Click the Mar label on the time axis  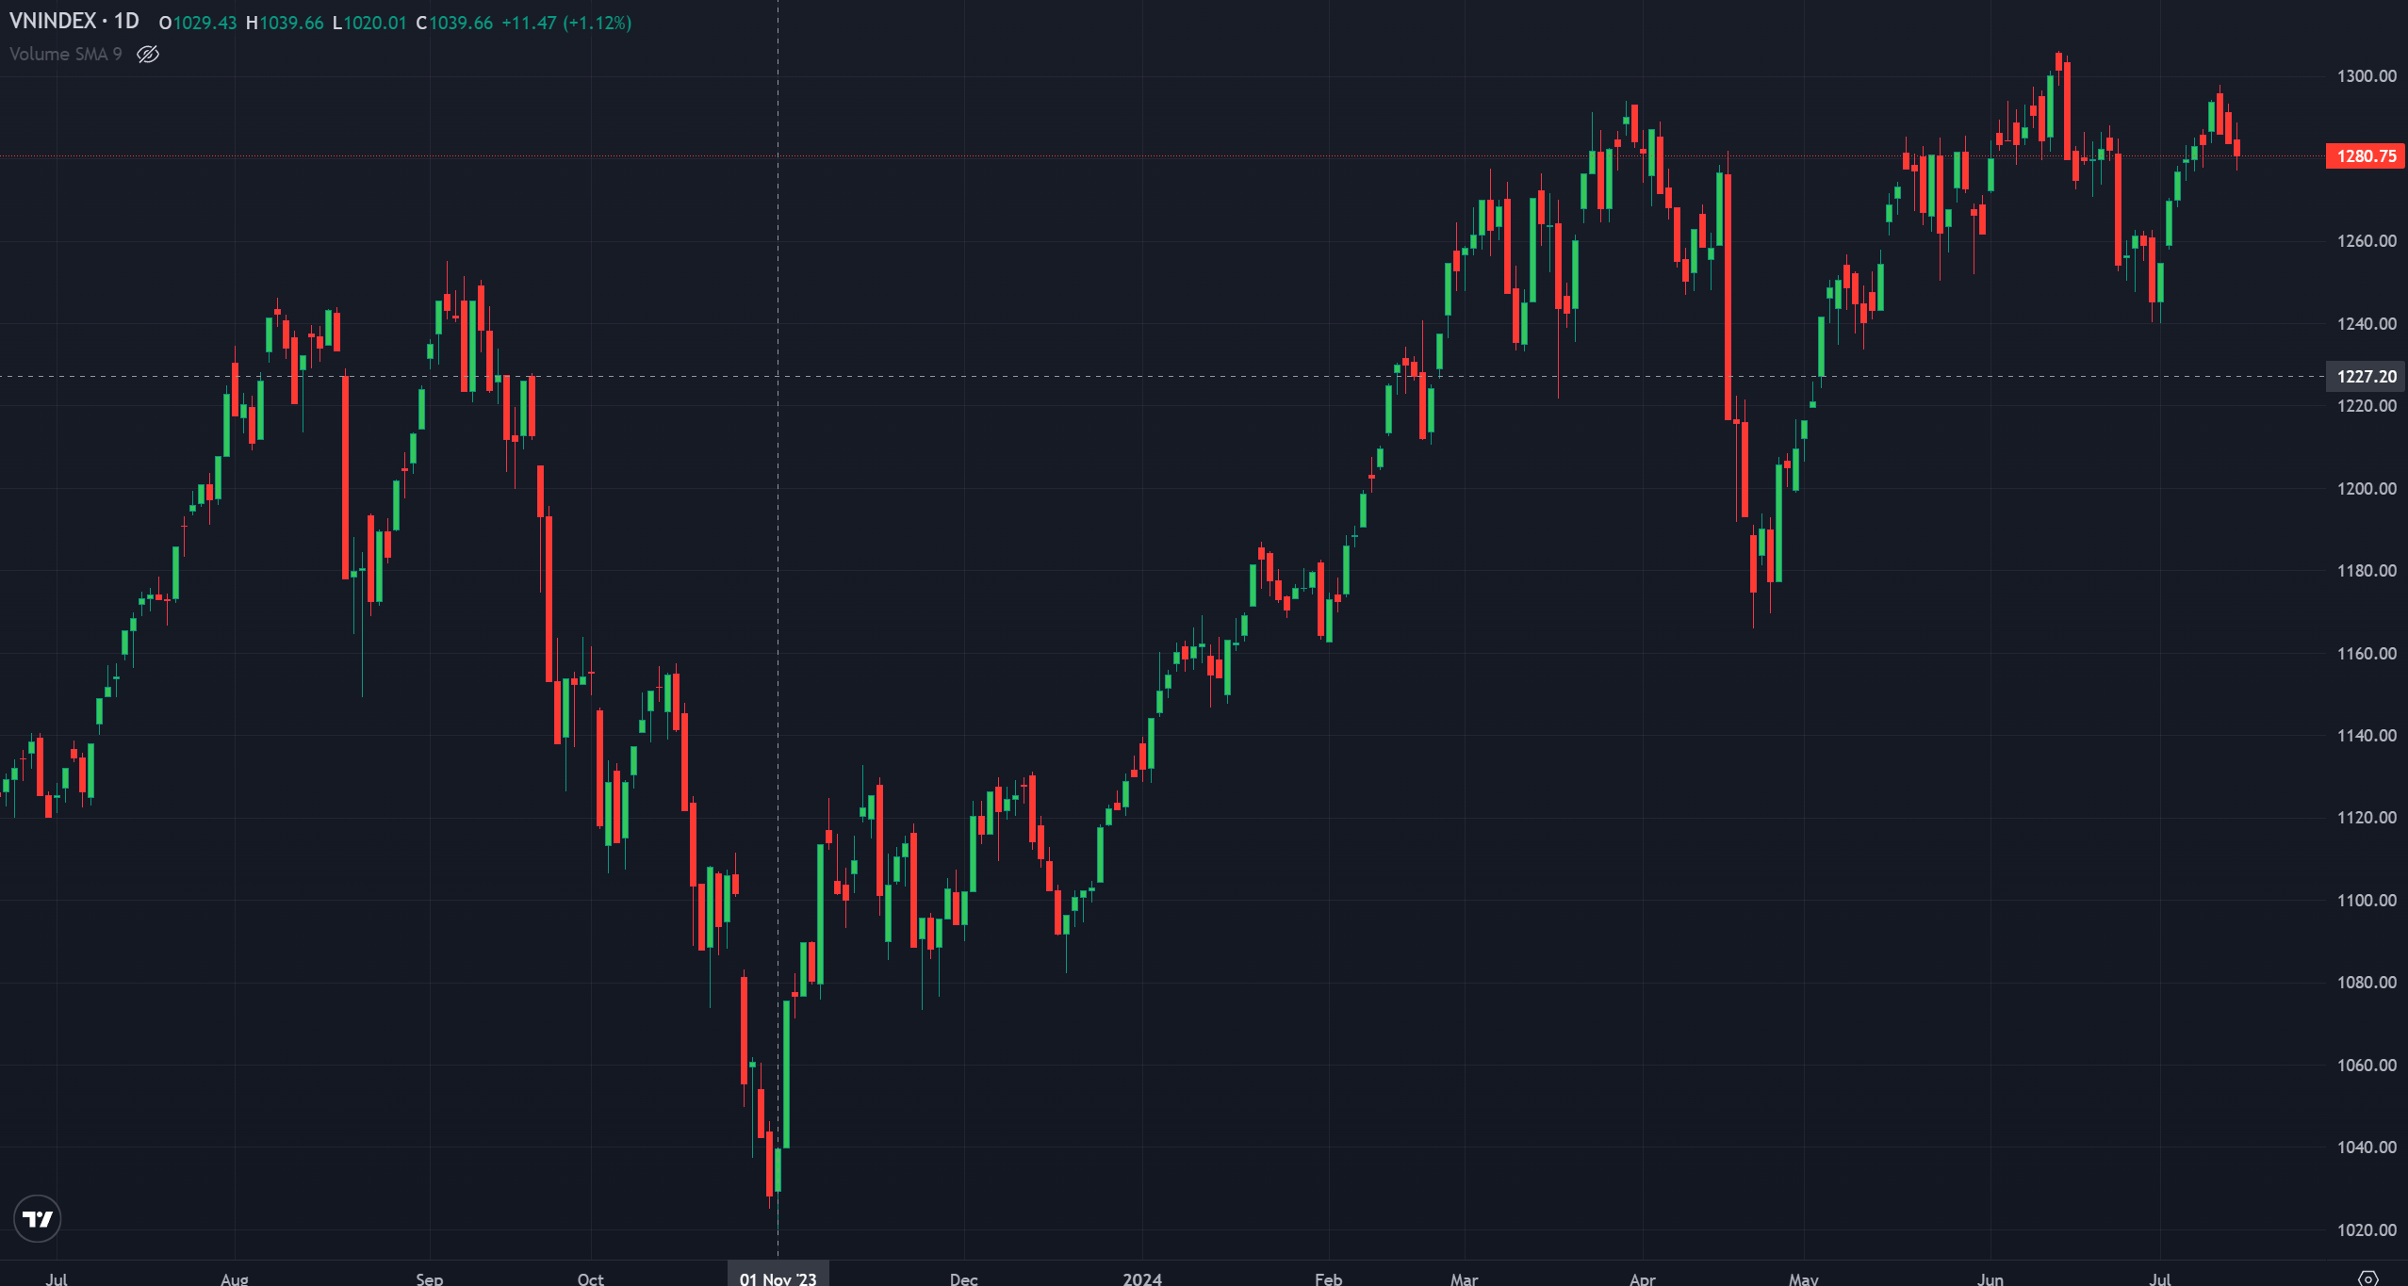1465,1278
